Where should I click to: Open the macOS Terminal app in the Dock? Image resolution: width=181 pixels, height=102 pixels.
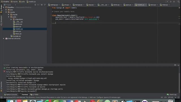[x=137, y=101]
